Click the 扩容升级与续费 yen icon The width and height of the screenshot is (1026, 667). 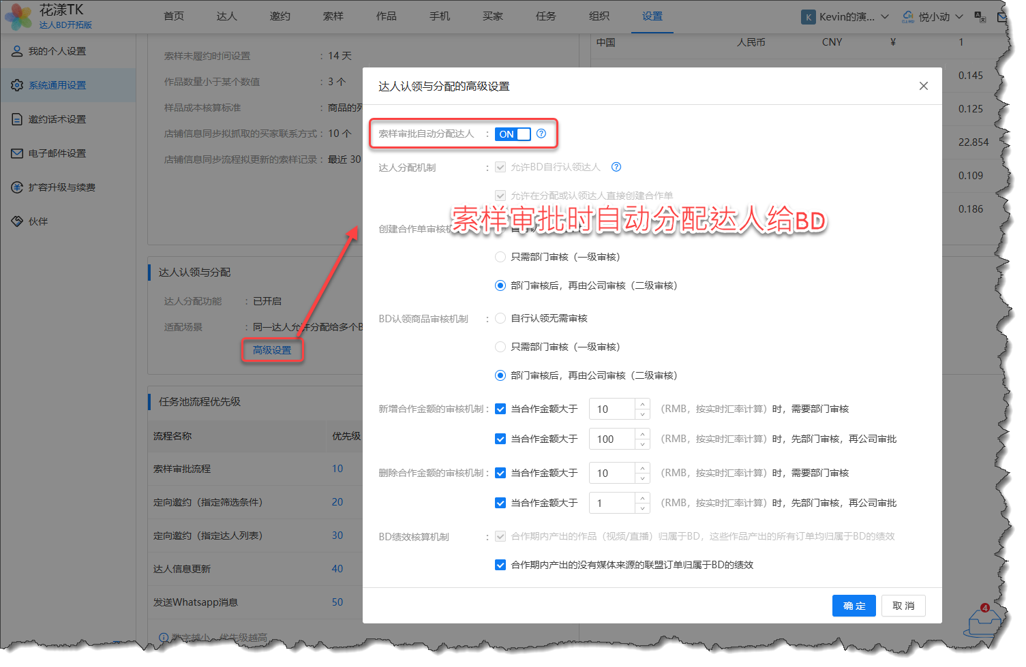pyautogui.click(x=17, y=187)
